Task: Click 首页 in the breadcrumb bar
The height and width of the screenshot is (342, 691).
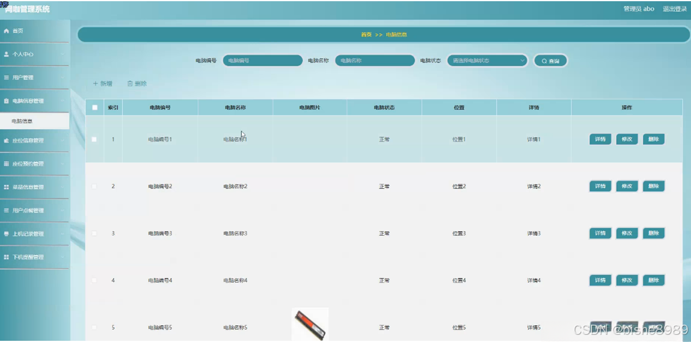Action: coord(366,35)
